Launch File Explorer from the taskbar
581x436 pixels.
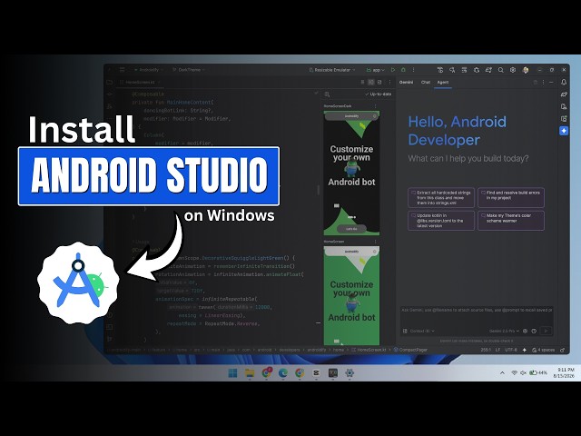[250, 372]
